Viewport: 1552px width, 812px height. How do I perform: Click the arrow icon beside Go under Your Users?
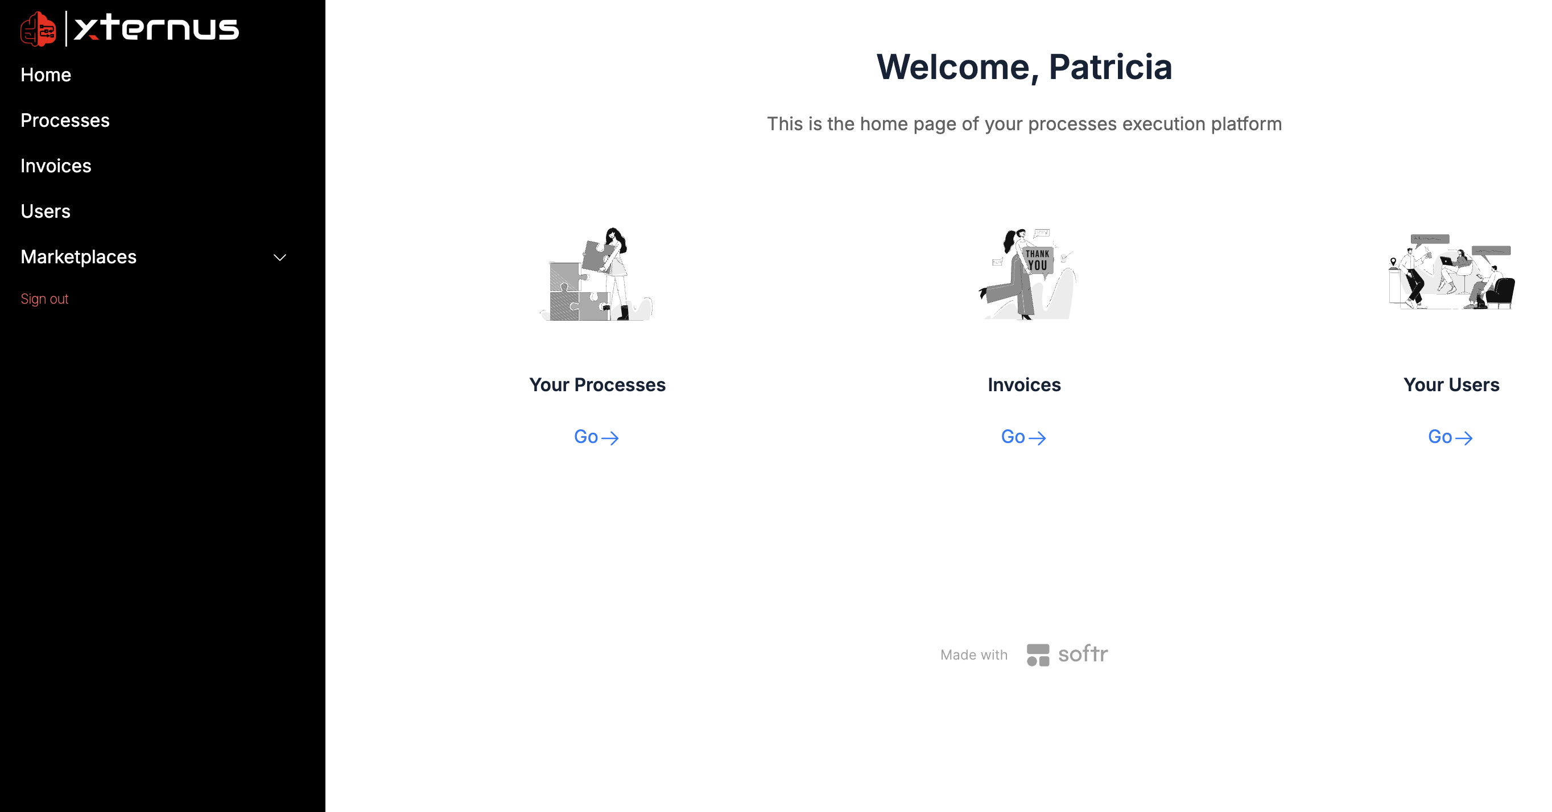click(x=1464, y=438)
